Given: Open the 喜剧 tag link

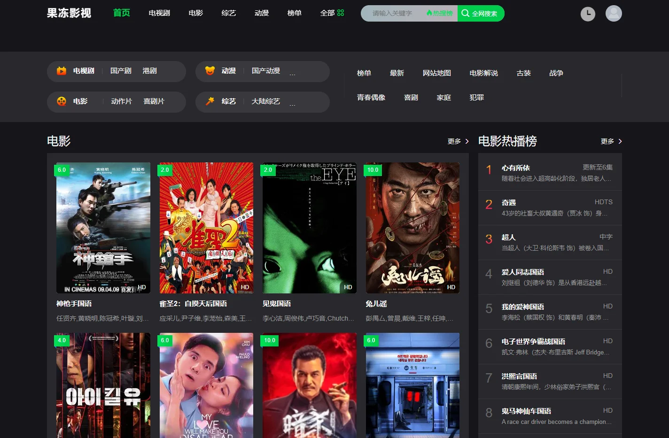Looking at the screenshot, I should click(x=411, y=98).
